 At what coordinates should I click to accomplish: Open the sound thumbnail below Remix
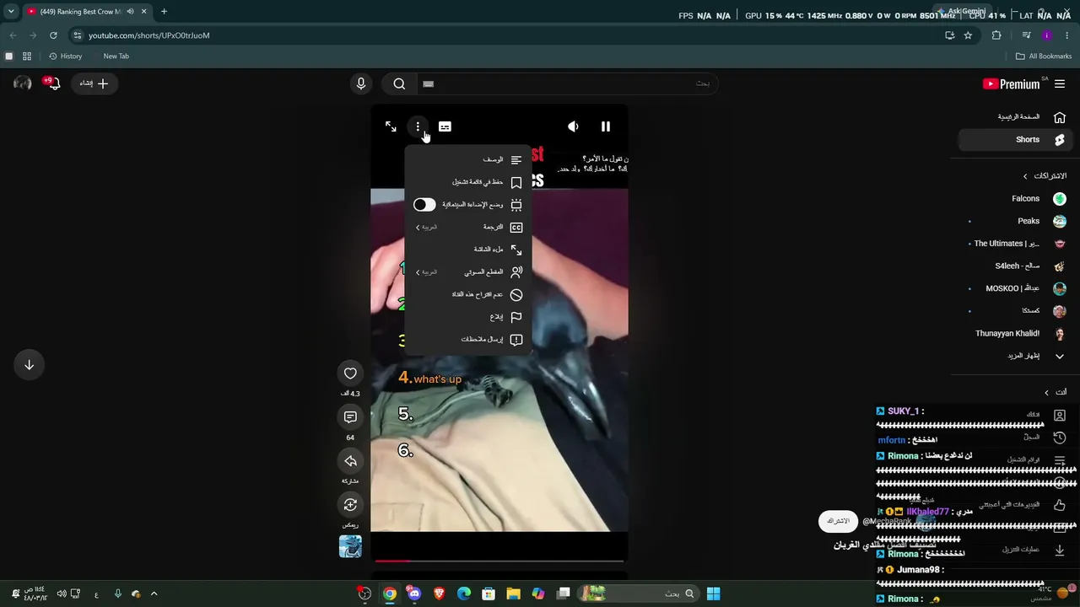pyautogui.click(x=350, y=546)
